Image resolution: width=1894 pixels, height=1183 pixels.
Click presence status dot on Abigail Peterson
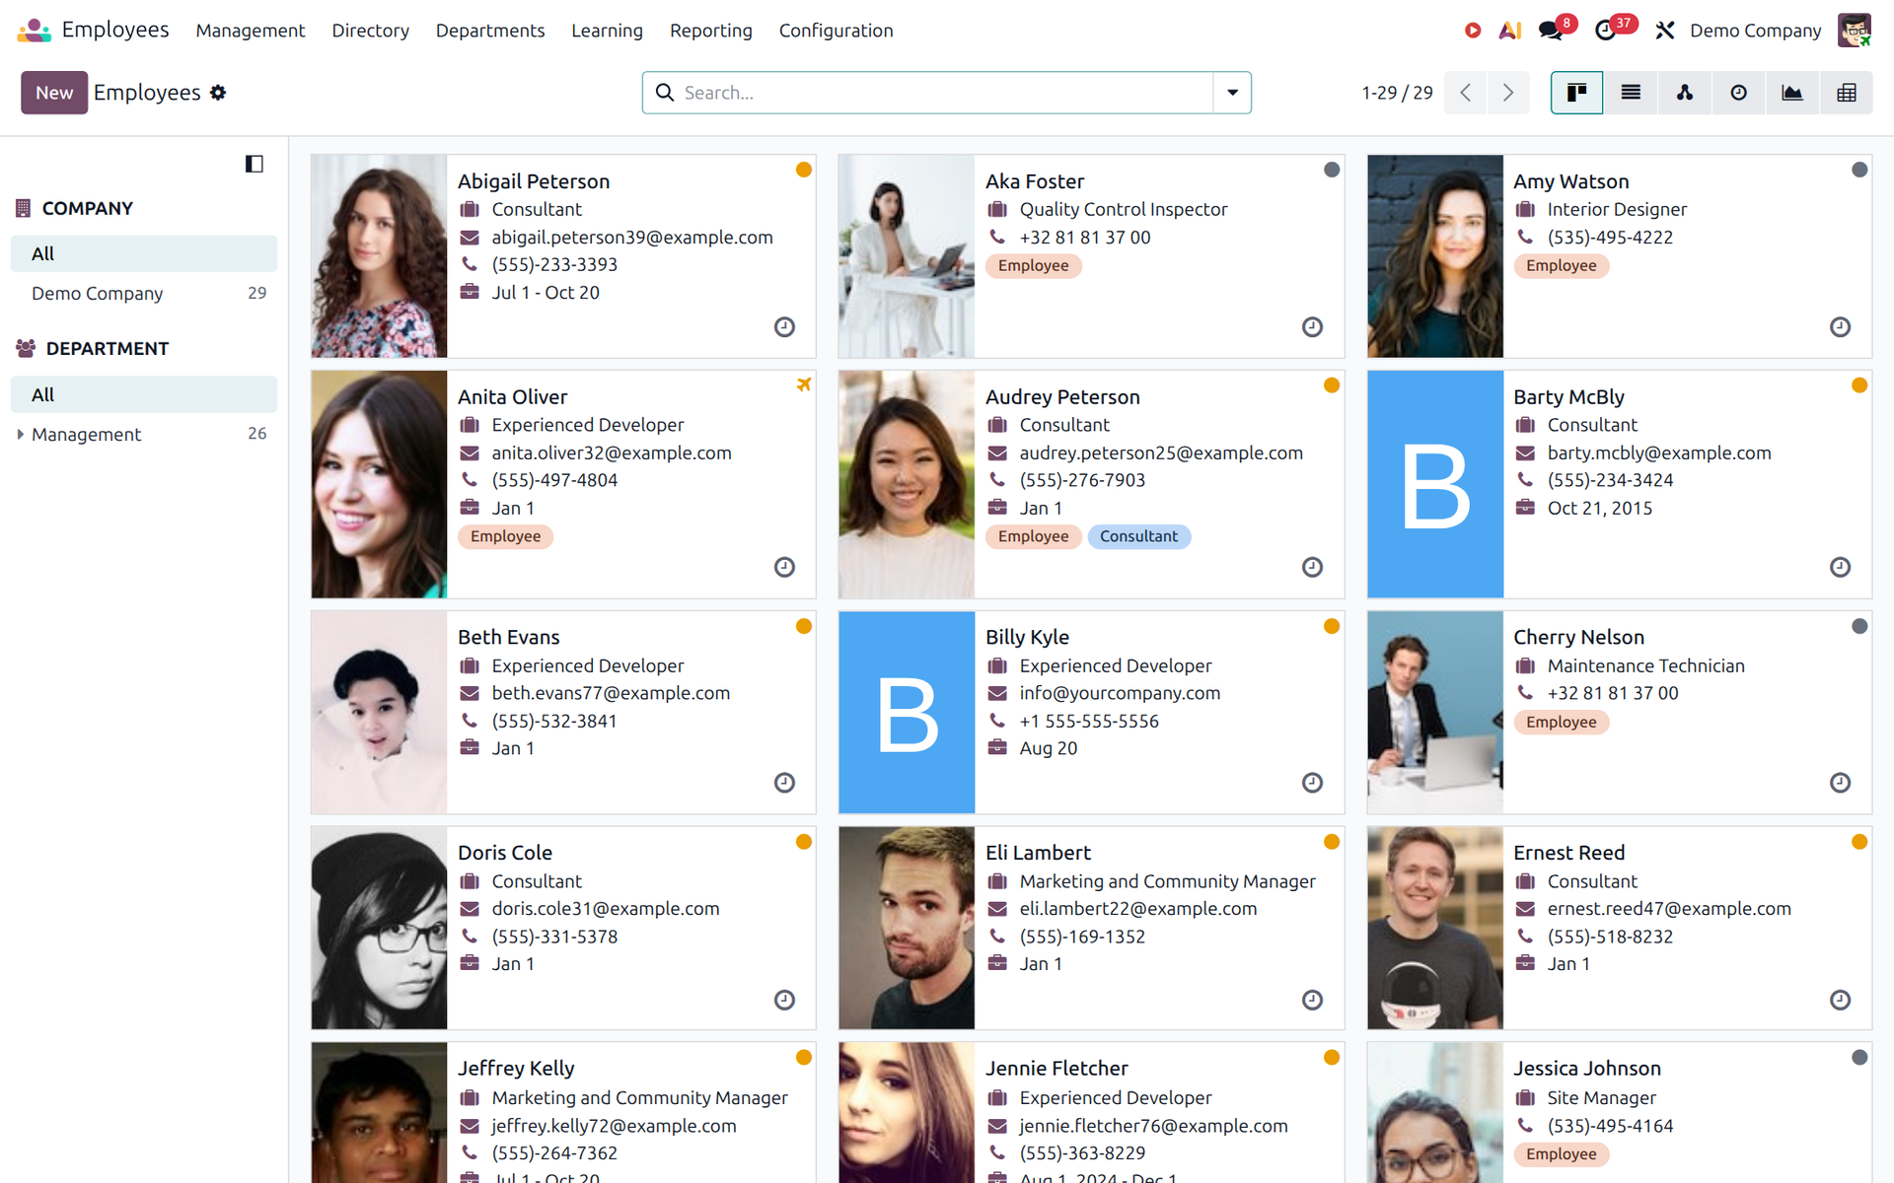[x=804, y=170]
